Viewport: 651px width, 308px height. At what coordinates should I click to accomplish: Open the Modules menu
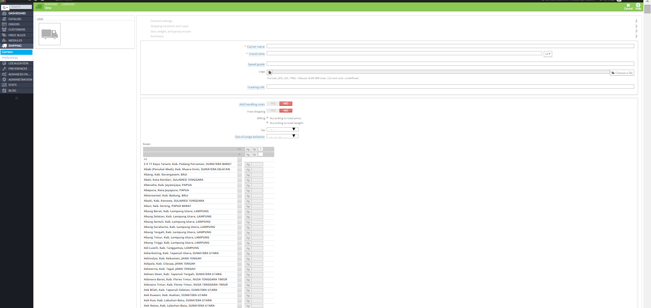[x=16, y=41]
